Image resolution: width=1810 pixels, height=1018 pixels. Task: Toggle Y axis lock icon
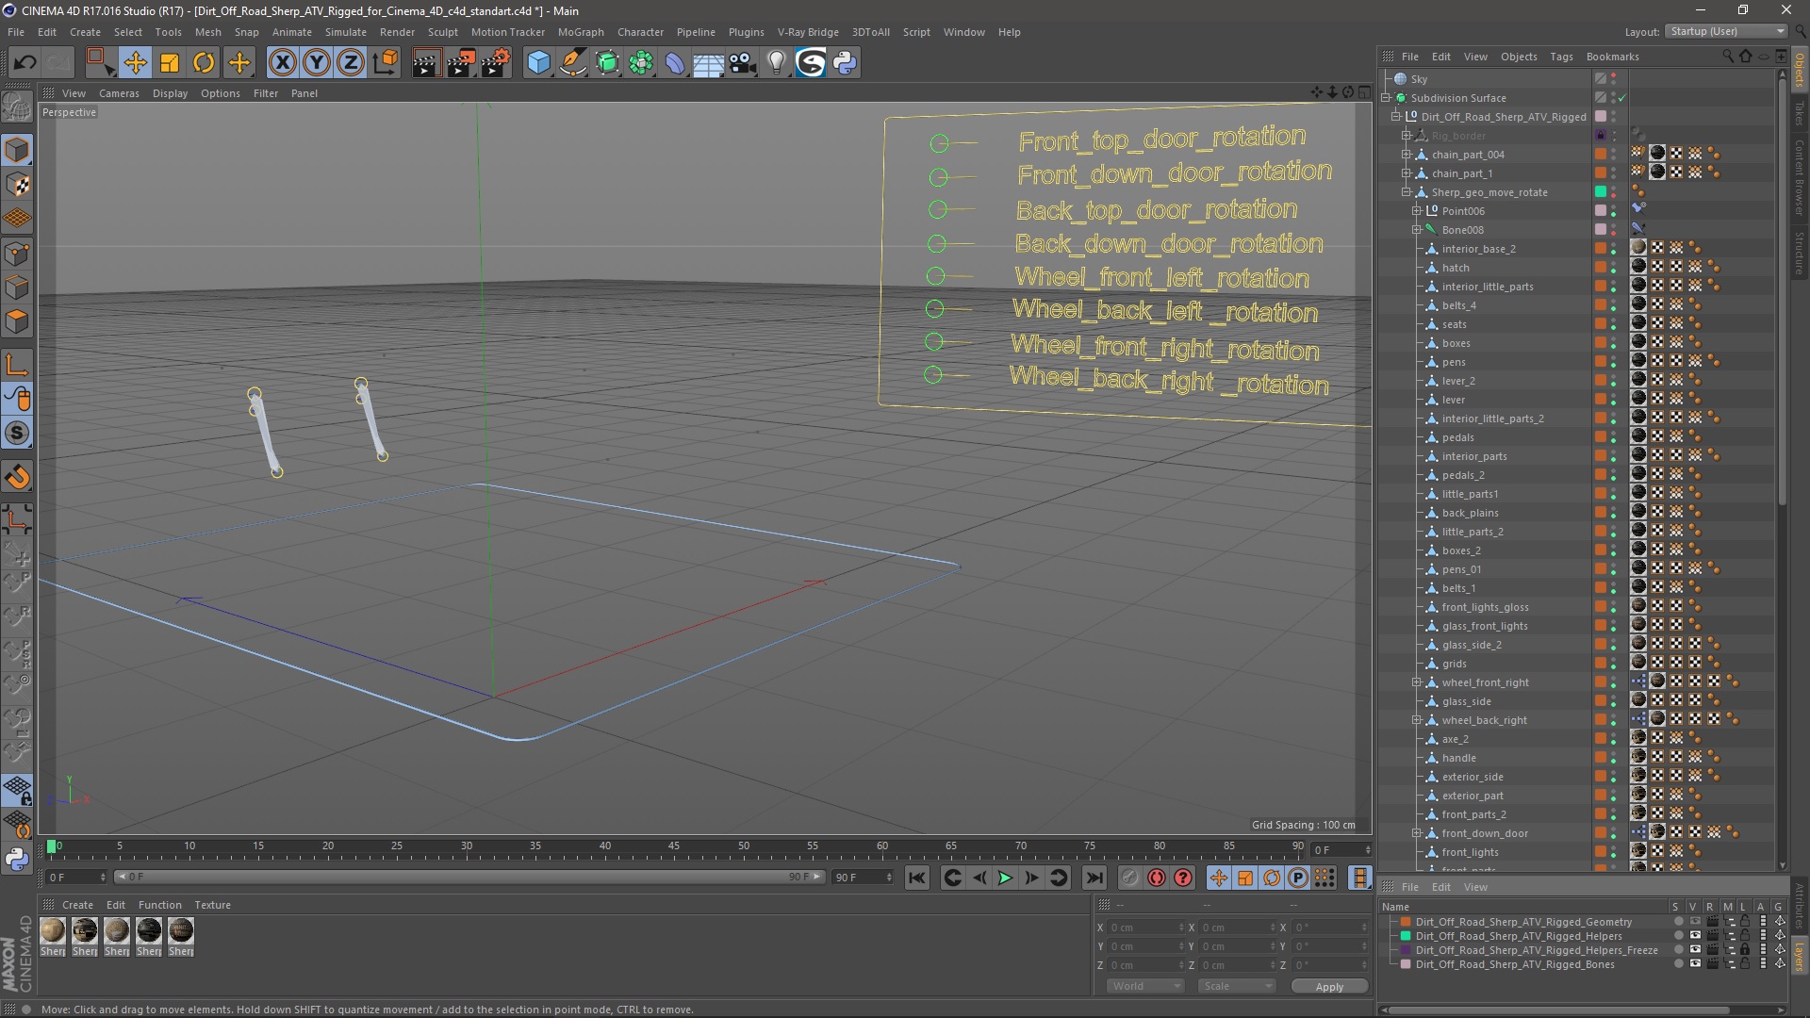317,63
